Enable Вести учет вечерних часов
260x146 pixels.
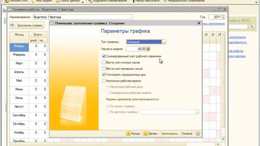(104, 69)
